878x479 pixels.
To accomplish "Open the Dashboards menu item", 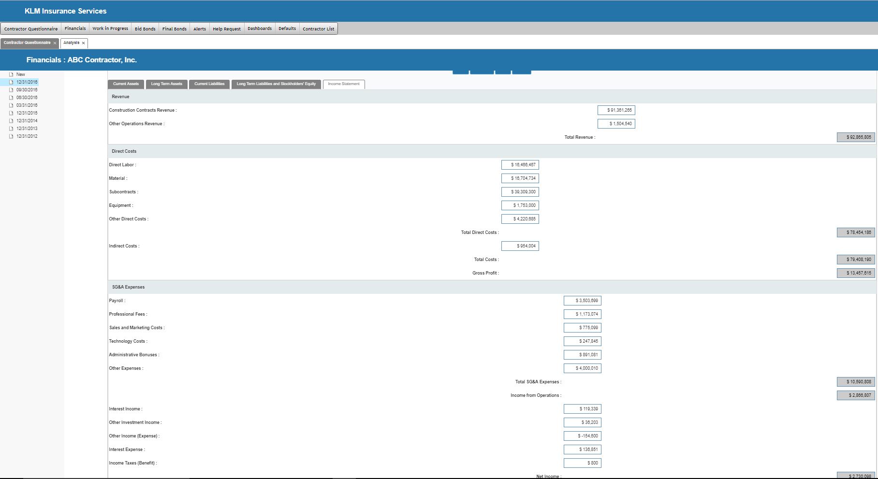I will click(x=260, y=29).
